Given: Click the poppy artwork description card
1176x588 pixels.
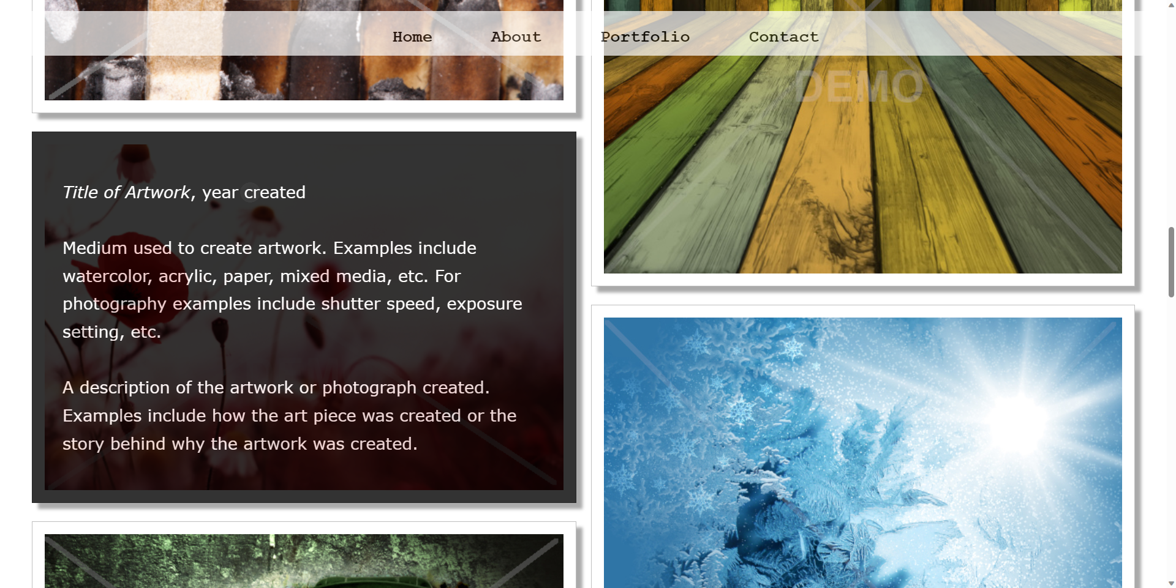Looking at the screenshot, I should pyautogui.click(x=304, y=317).
